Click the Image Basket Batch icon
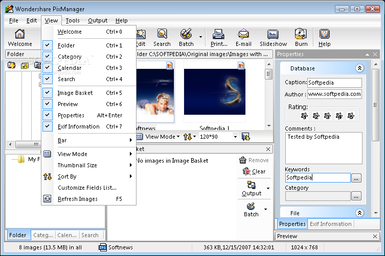The height and width of the screenshot is (256, 385). [x=251, y=206]
